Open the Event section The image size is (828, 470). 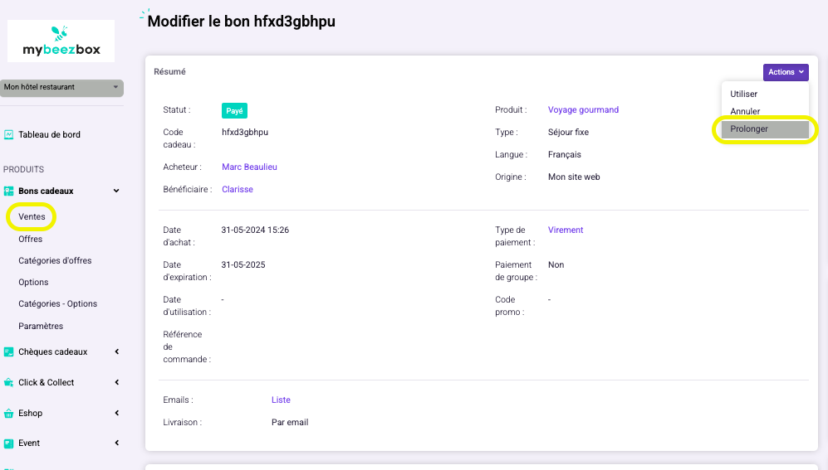coord(29,443)
